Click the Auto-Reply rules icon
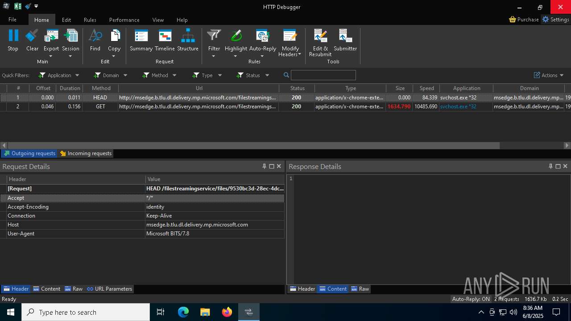The width and height of the screenshot is (571, 321). click(262, 36)
